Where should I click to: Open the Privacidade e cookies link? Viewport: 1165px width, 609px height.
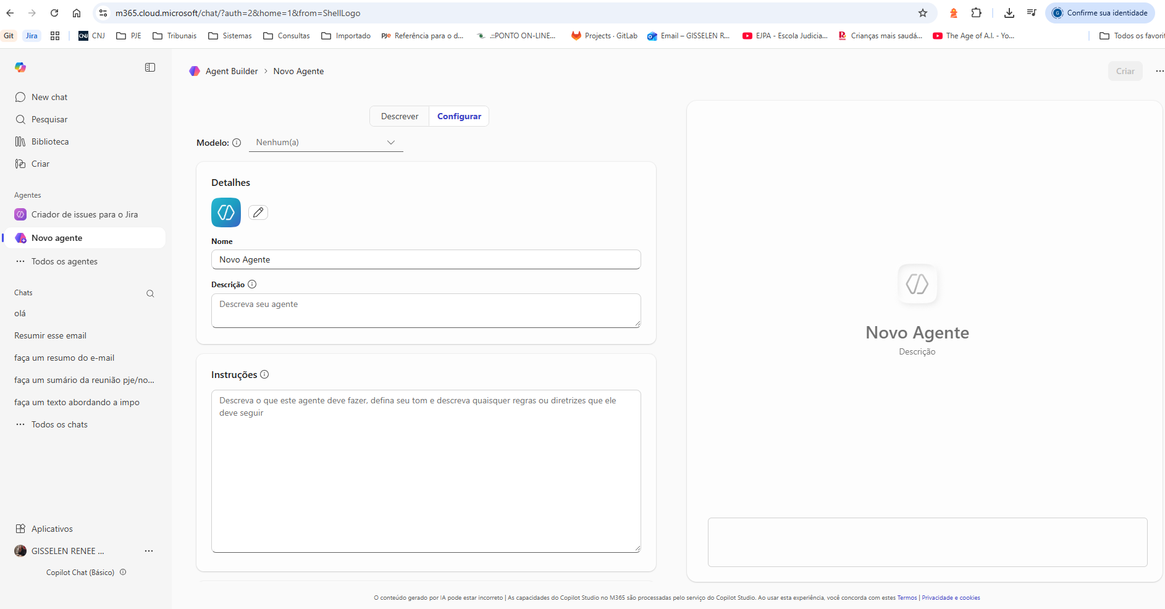(x=950, y=598)
